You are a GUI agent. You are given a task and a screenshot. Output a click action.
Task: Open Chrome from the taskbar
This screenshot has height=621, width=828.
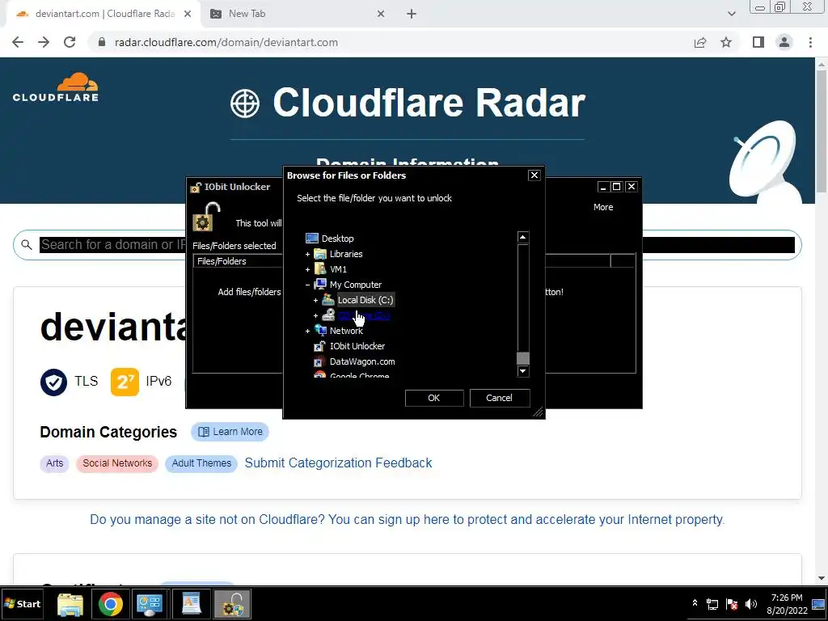(110, 604)
